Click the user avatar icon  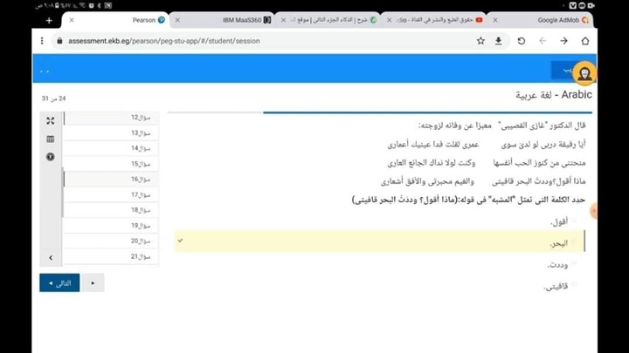(x=584, y=72)
